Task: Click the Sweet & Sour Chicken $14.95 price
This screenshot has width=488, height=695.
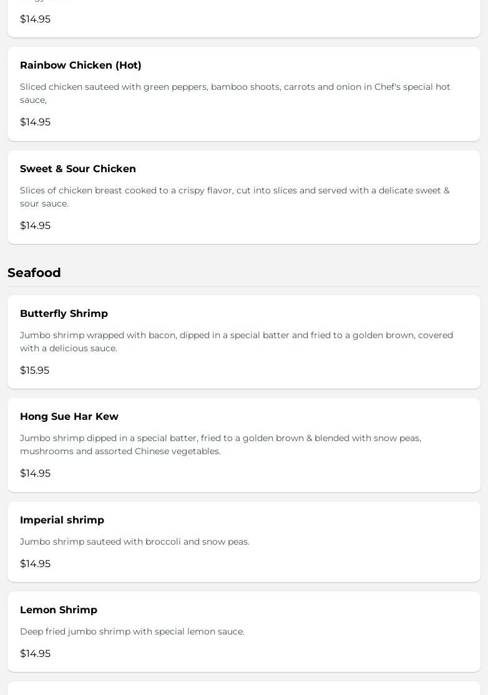Action: pos(35,226)
